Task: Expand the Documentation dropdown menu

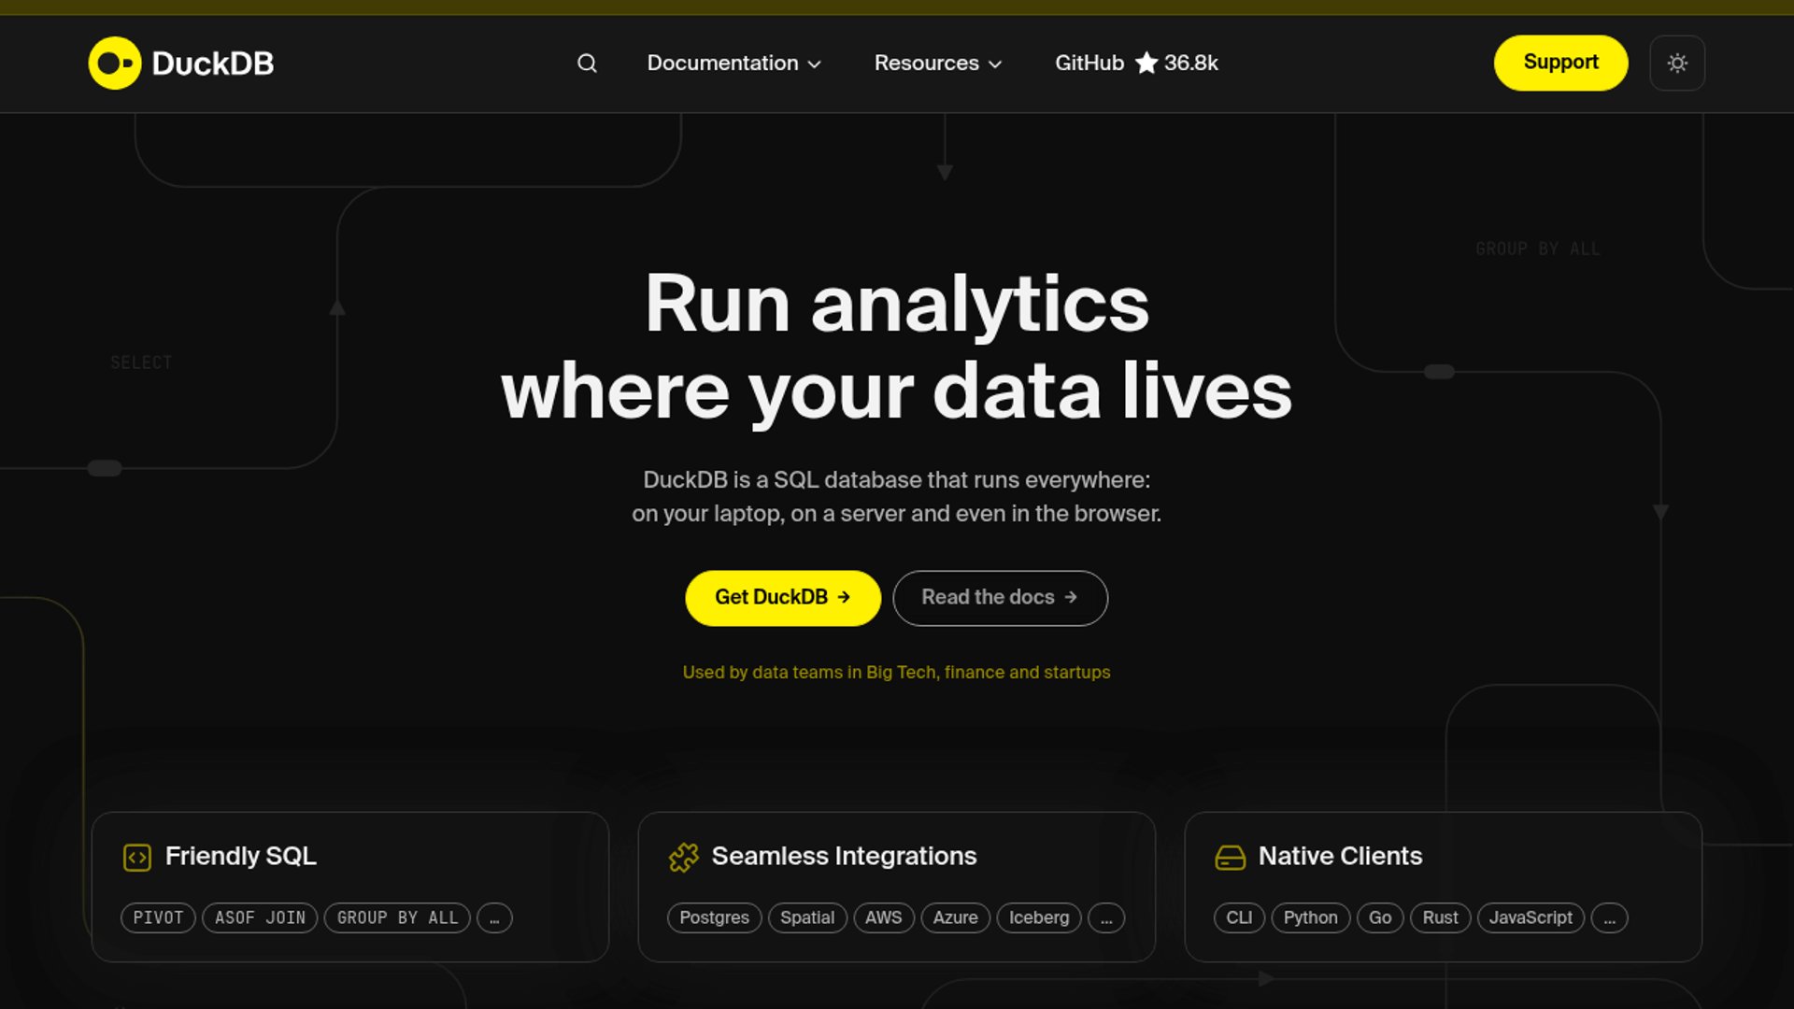Action: [x=733, y=64]
